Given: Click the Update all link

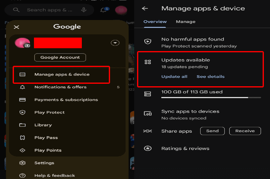Looking at the screenshot, I should 174,76.
